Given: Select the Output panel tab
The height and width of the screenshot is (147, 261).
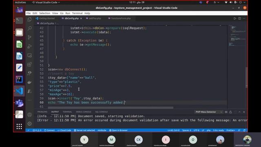Looking at the screenshot, I should click(x=55, y=112).
